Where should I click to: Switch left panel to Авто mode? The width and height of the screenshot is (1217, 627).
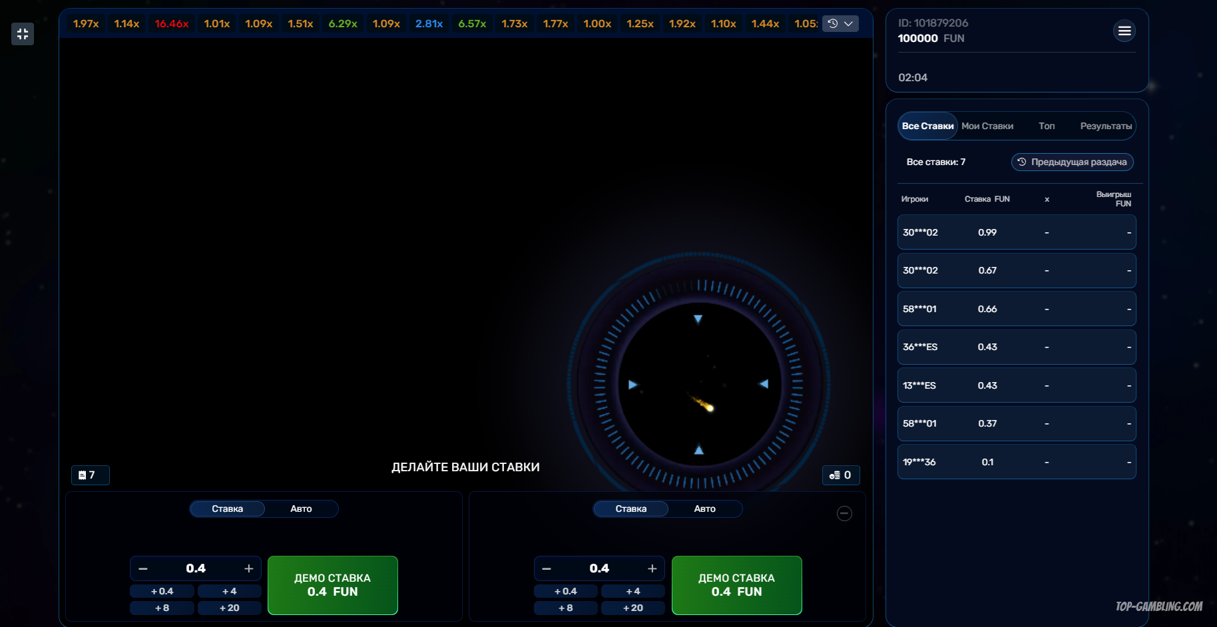click(301, 509)
